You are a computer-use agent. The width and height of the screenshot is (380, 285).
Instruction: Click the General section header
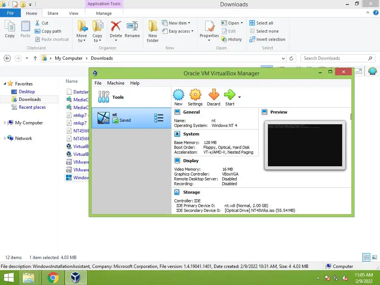pos(191,112)
